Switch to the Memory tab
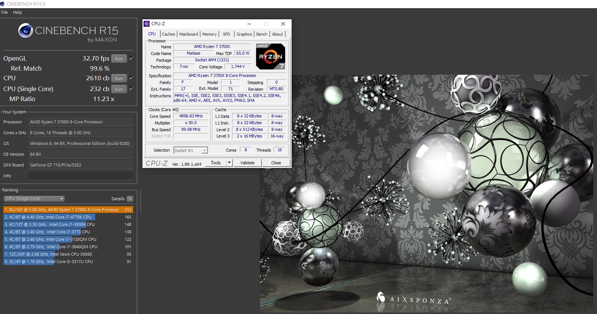597x314 pixels. coord(209,34)
